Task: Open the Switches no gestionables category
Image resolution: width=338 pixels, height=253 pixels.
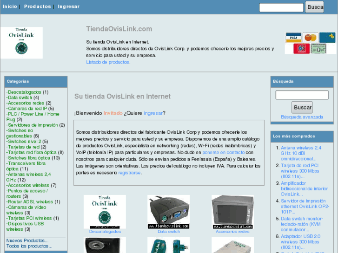Action: coord(20,133)
